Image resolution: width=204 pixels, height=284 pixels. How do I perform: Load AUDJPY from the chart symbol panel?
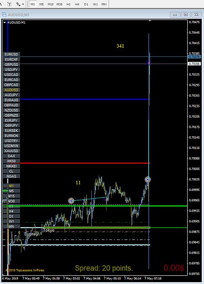pyautogui.click(x=11, y=95)
